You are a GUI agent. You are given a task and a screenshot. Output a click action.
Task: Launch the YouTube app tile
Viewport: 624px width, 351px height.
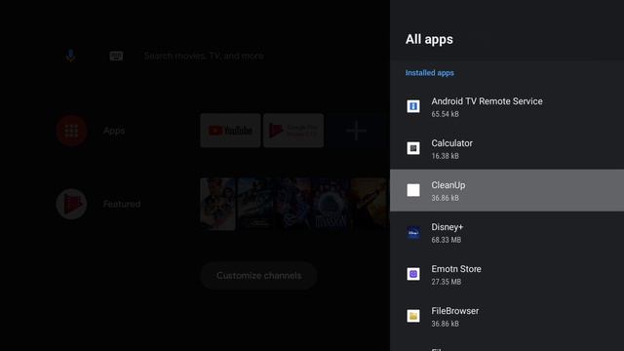point(230,131)
